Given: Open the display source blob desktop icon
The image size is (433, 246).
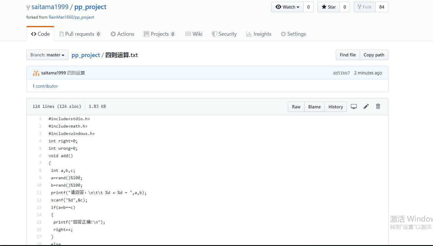Looking at the screenshot, I should coord(353,107).
